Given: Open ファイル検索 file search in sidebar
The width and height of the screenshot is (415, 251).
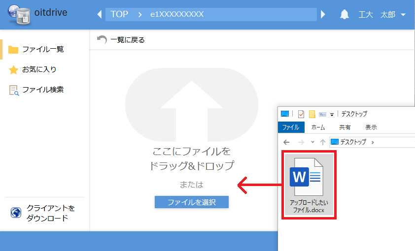Looking at the screenshot, I should [x=42, y=90].
